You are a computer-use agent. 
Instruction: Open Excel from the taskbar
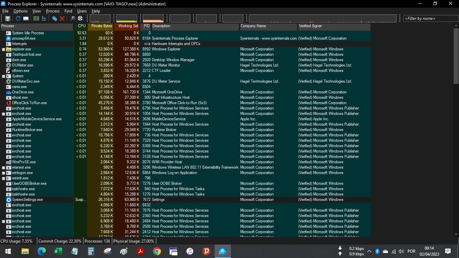click(58, 251)
